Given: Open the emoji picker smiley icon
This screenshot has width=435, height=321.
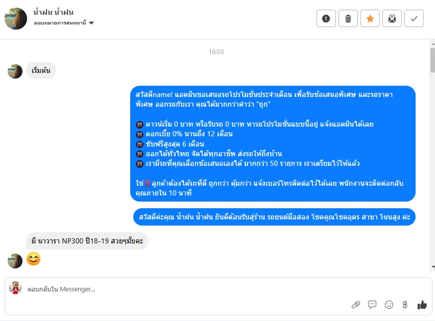Looking at the screenshot, I should [x=389, y=305].
